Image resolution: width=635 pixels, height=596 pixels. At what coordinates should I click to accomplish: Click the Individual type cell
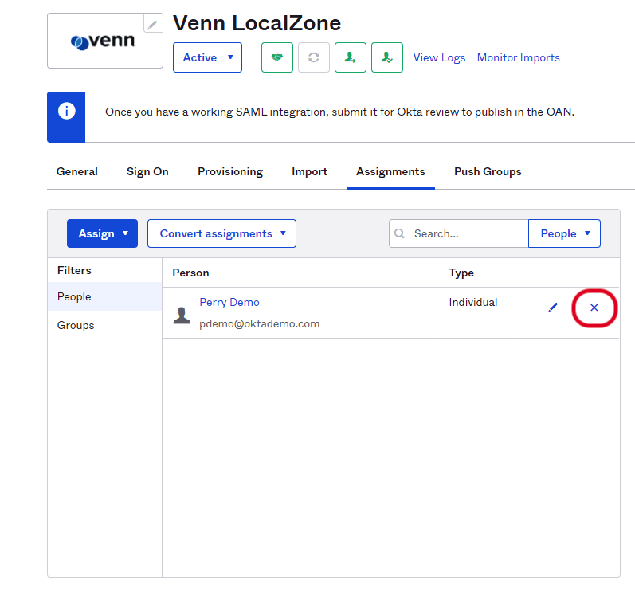coord(473,303)
